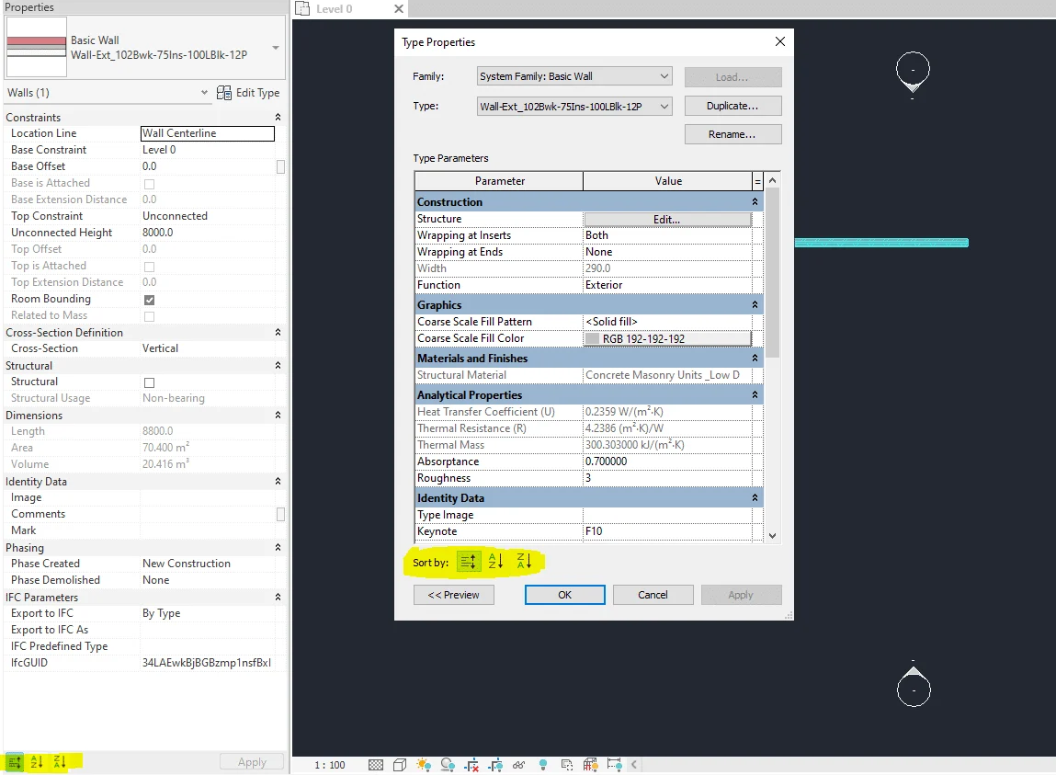Open Visual Style options via cube icon

pyautogui.click(x=400, y=764)
